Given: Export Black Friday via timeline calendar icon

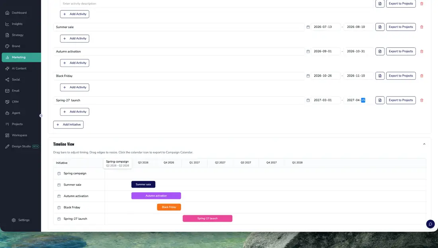Looking at the screenshot, I should click(x=59, y=207).
